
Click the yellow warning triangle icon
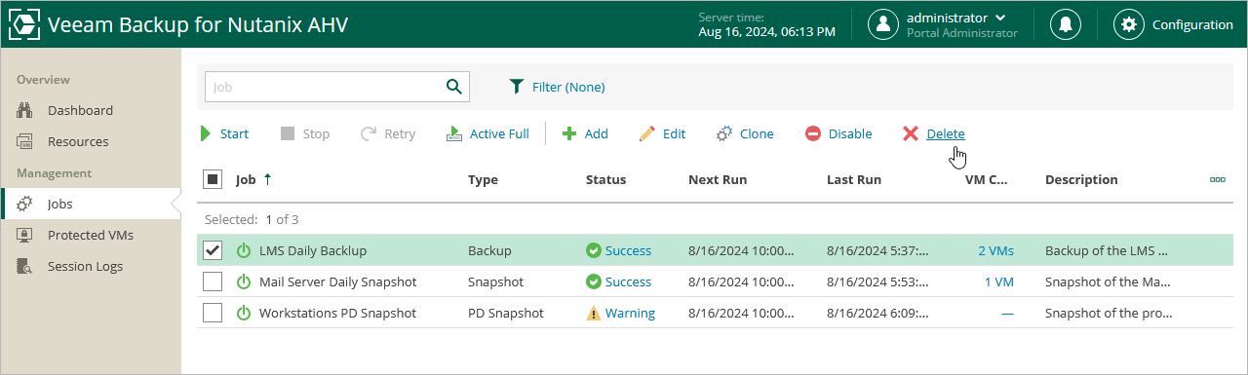(593, 313)
